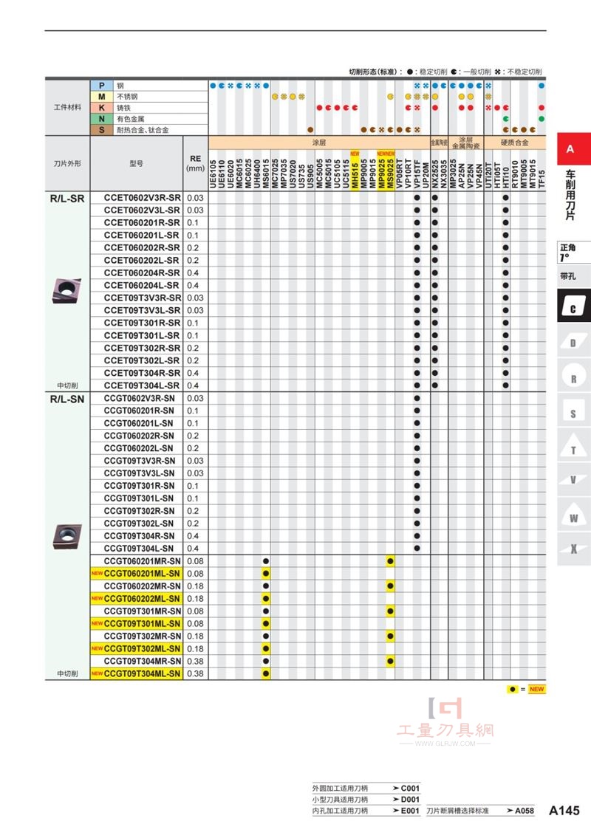Choose the 'W' trigon insert shape icon

(573, 515)
